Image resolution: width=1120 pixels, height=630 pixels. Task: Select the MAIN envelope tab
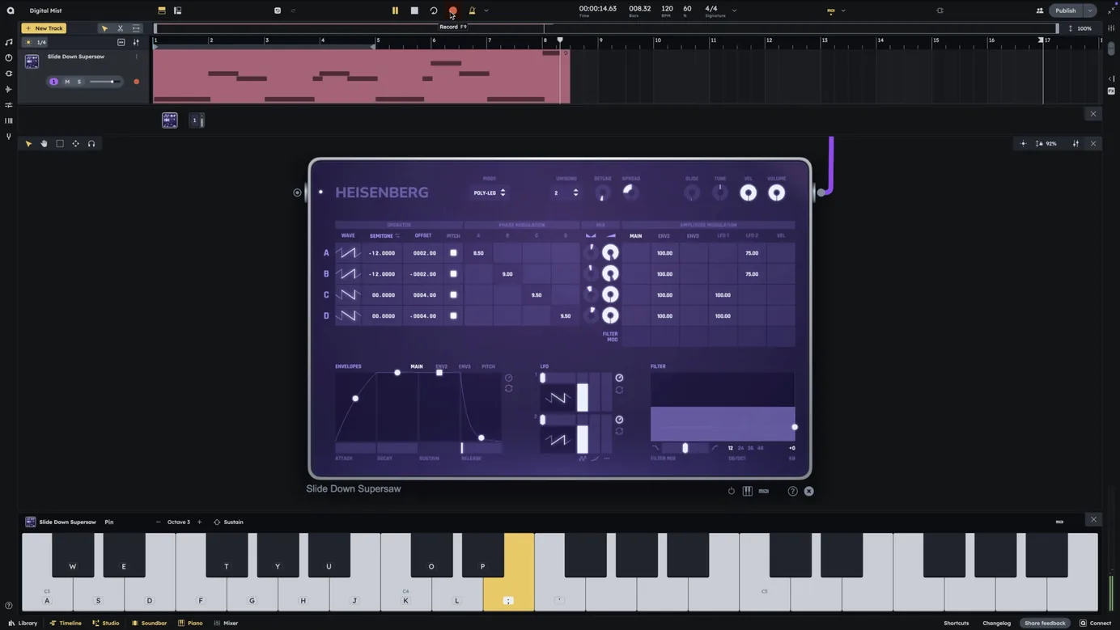[x=417, y=366]
